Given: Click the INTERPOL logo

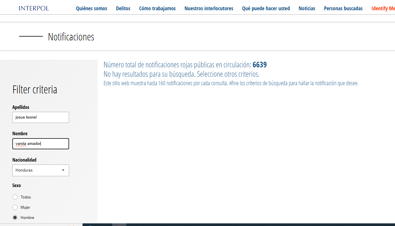Looking at the screenshot, I should point(34,8).
